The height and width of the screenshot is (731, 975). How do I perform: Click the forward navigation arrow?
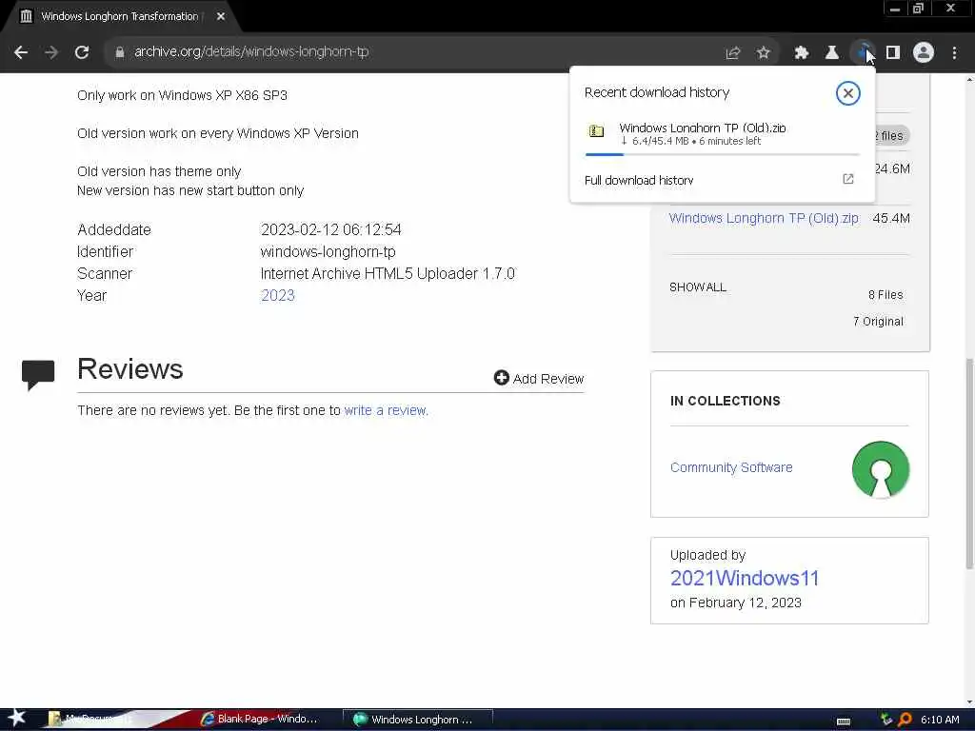coord(51,52)
